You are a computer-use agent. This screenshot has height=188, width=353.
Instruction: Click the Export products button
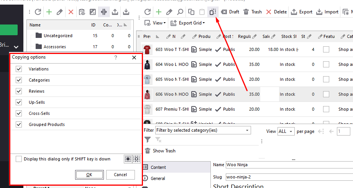[302, 12]
